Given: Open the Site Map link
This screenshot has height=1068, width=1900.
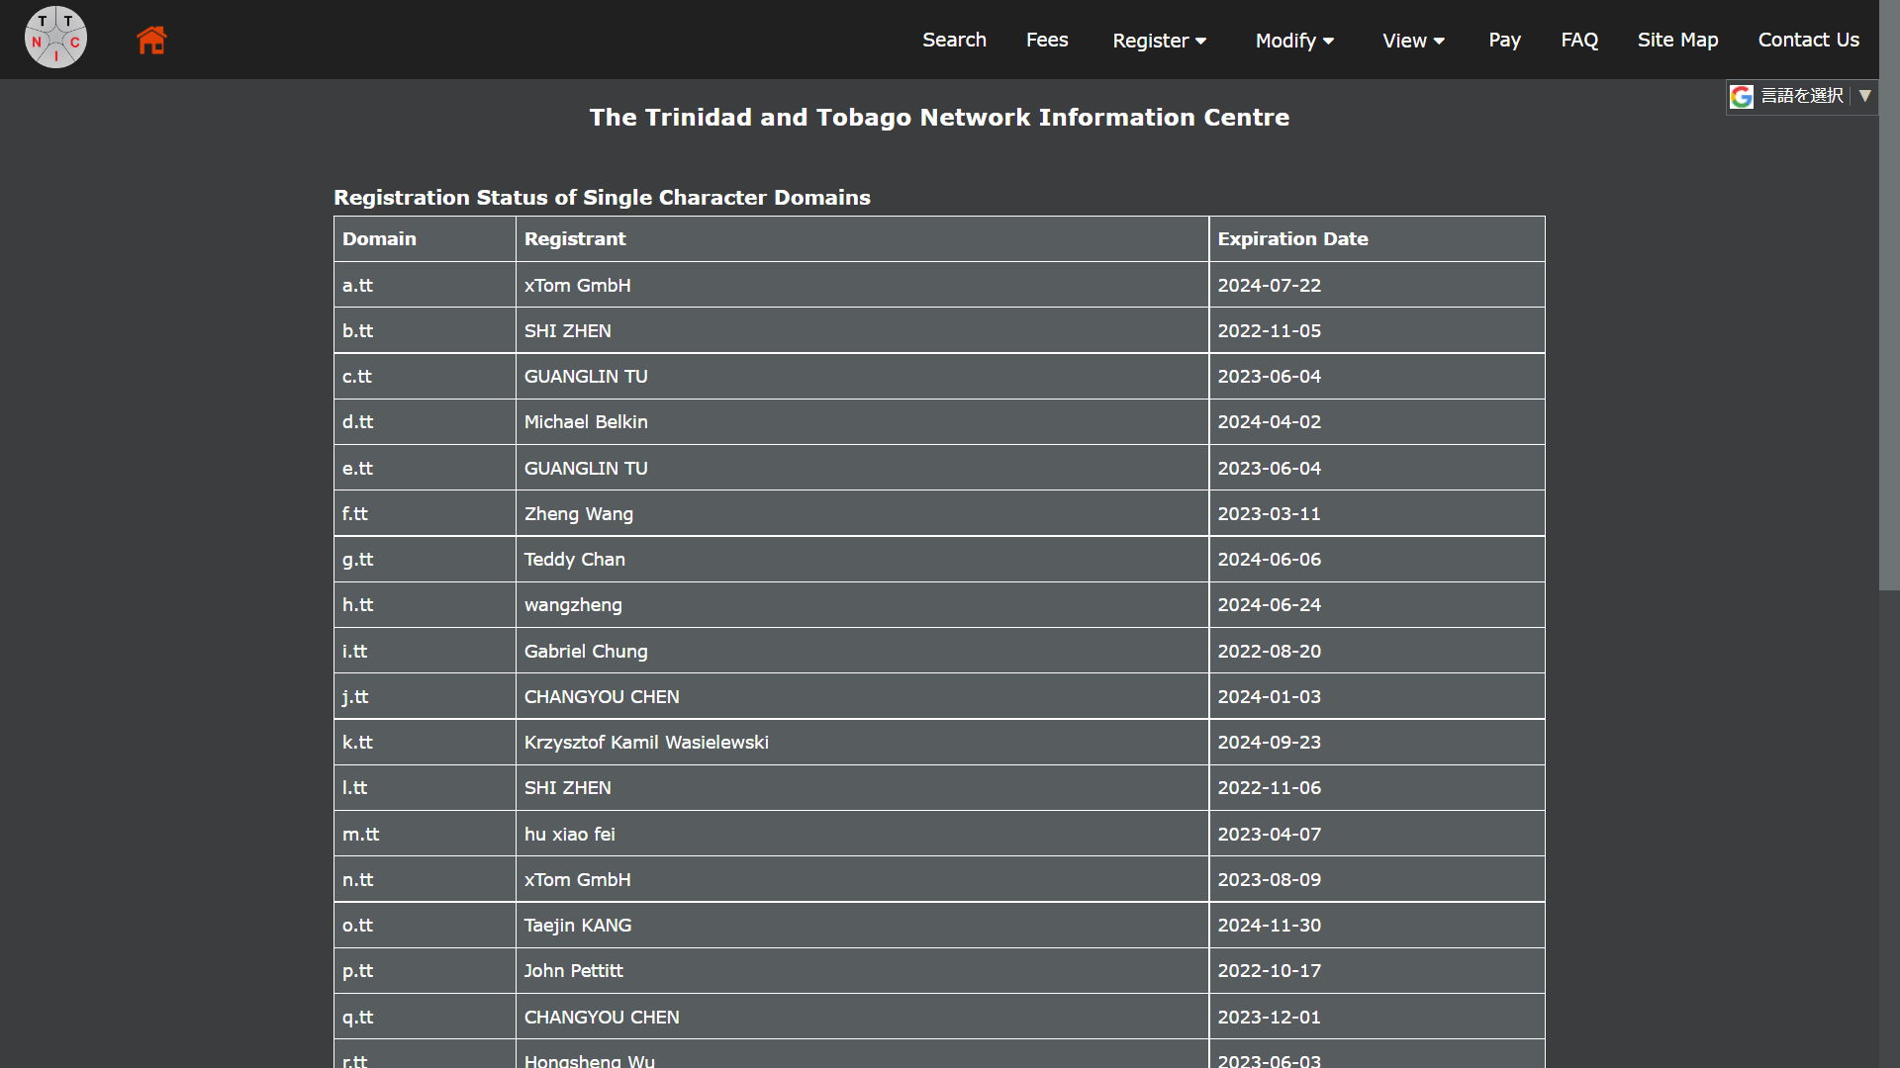Looking at the screenshot, I should 1677,40.
